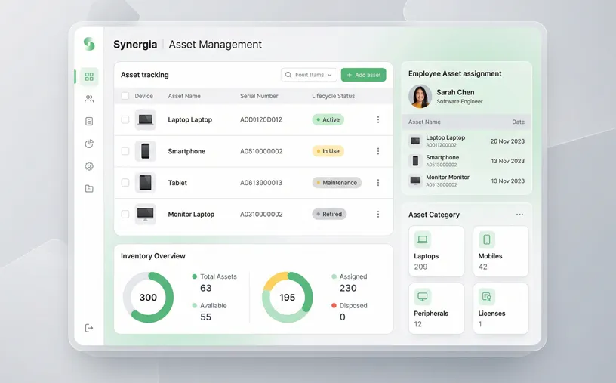Click the red Disposed legend dot

point(334,305)
